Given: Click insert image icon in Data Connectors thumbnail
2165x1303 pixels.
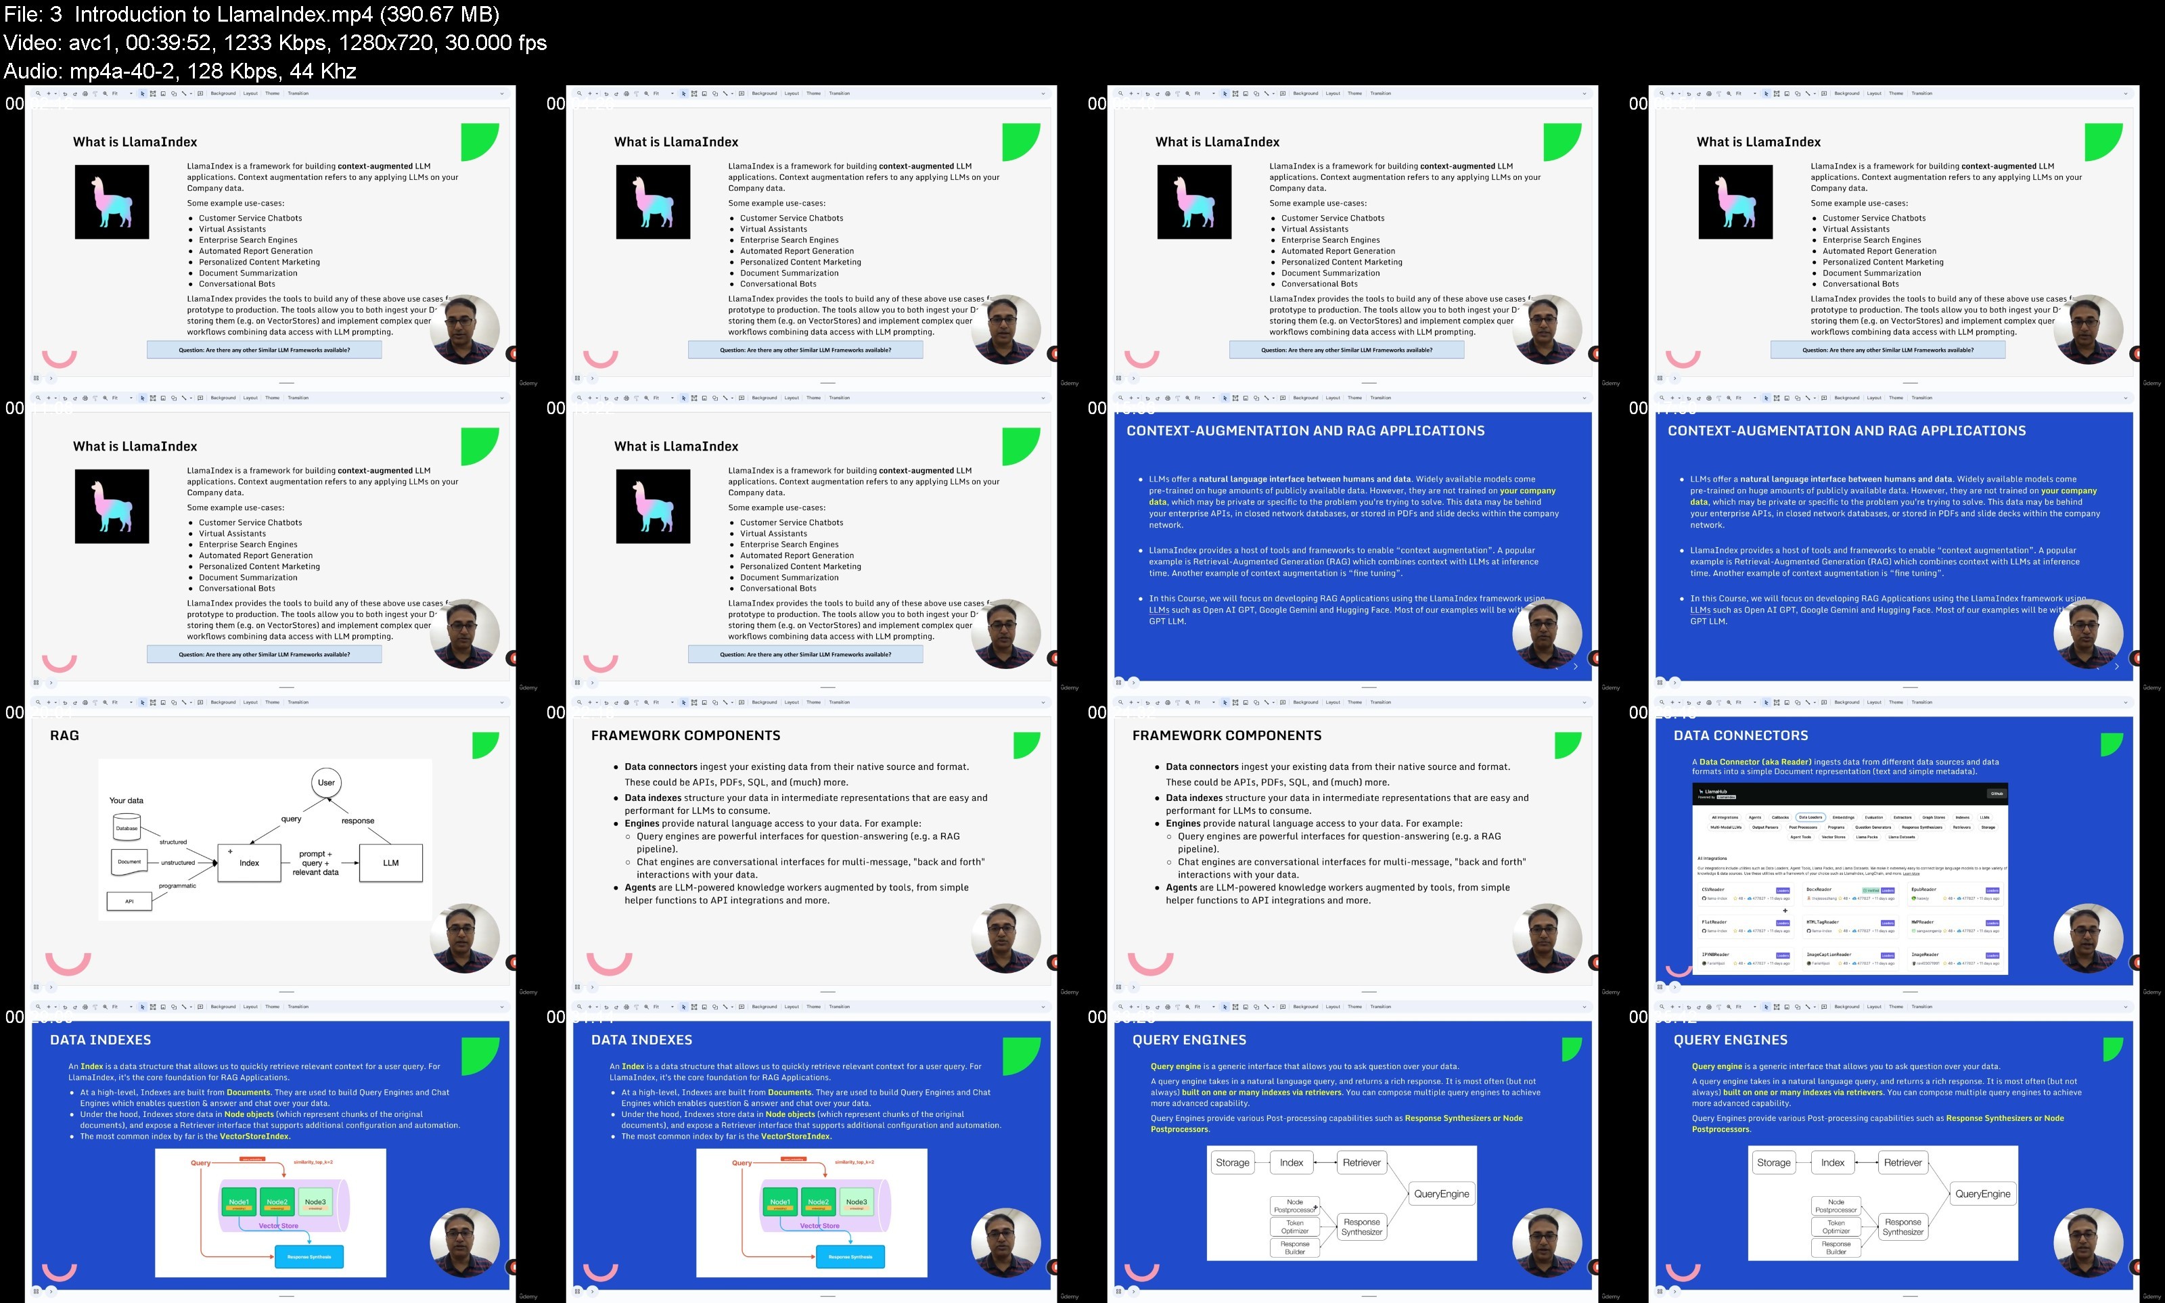Looking at the screenshot, I should point(1787,704).
